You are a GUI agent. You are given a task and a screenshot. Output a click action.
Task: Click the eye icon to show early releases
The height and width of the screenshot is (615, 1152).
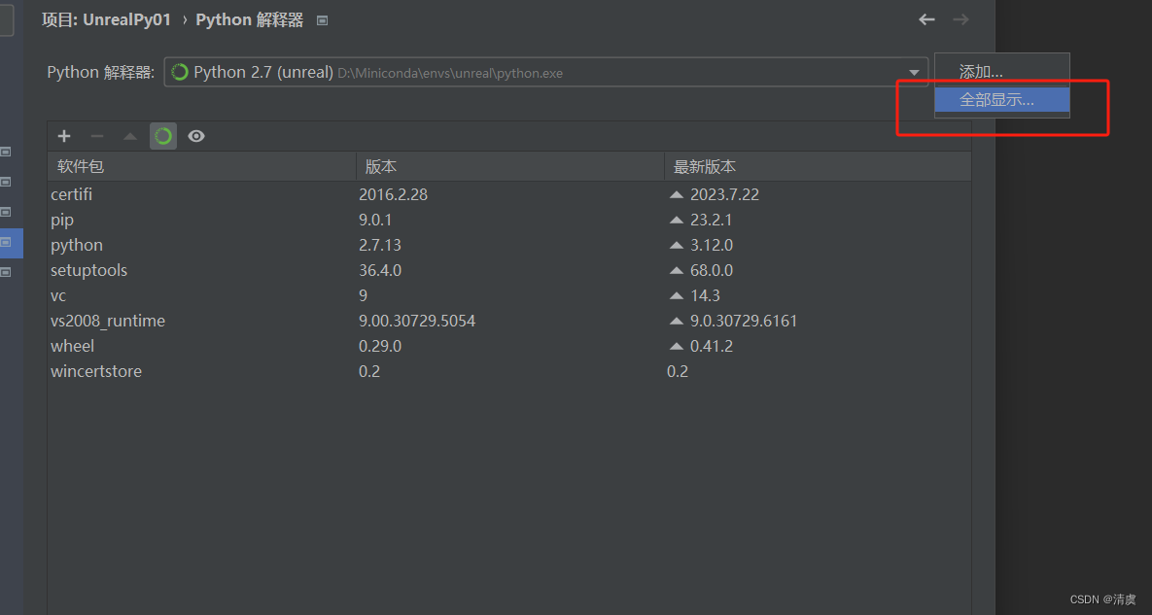tap(195, 136)
